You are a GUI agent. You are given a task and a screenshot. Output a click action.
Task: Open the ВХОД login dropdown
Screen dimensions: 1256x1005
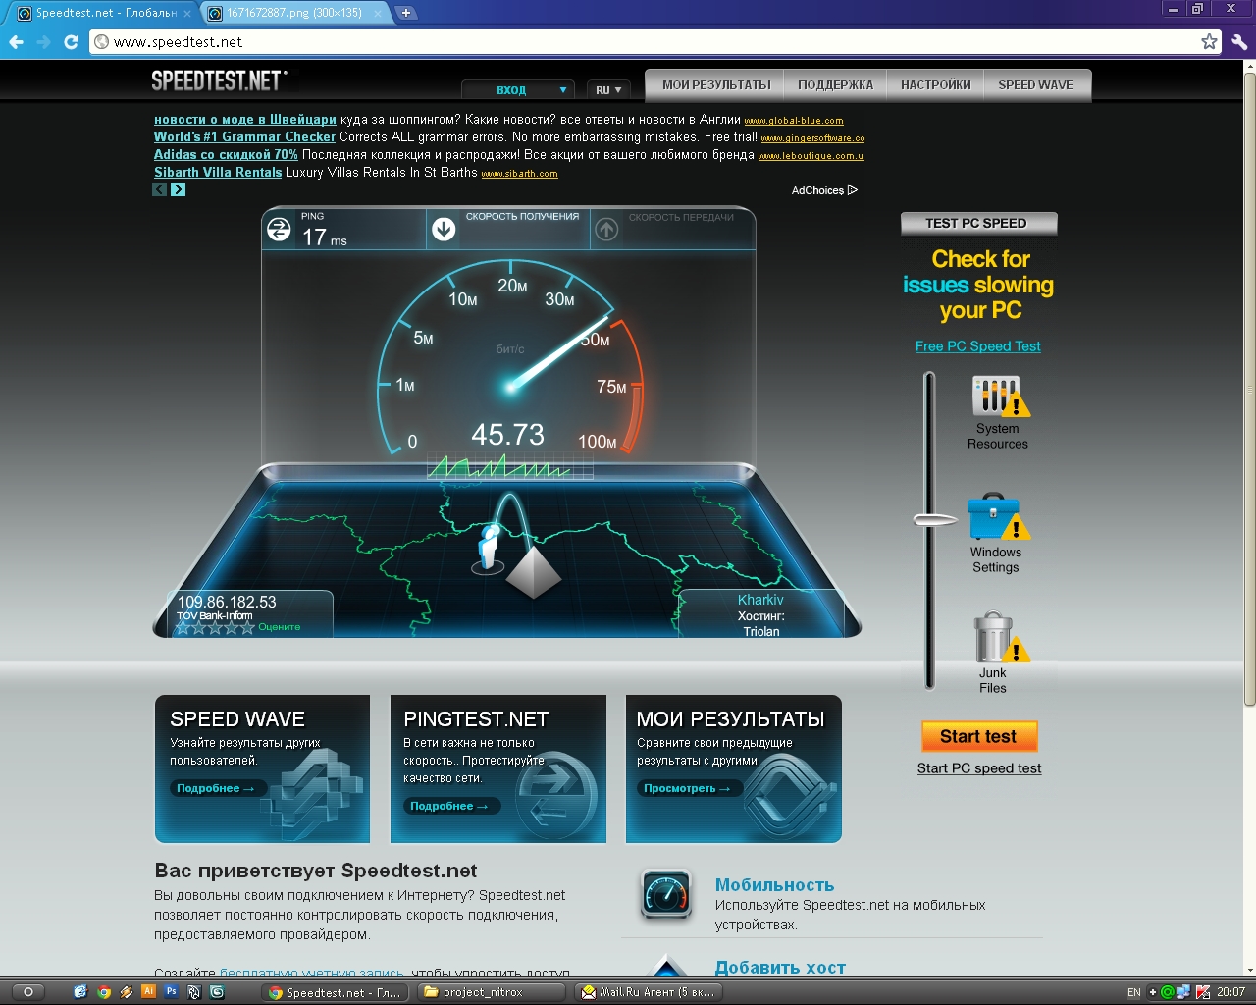[x=518, y=89]
